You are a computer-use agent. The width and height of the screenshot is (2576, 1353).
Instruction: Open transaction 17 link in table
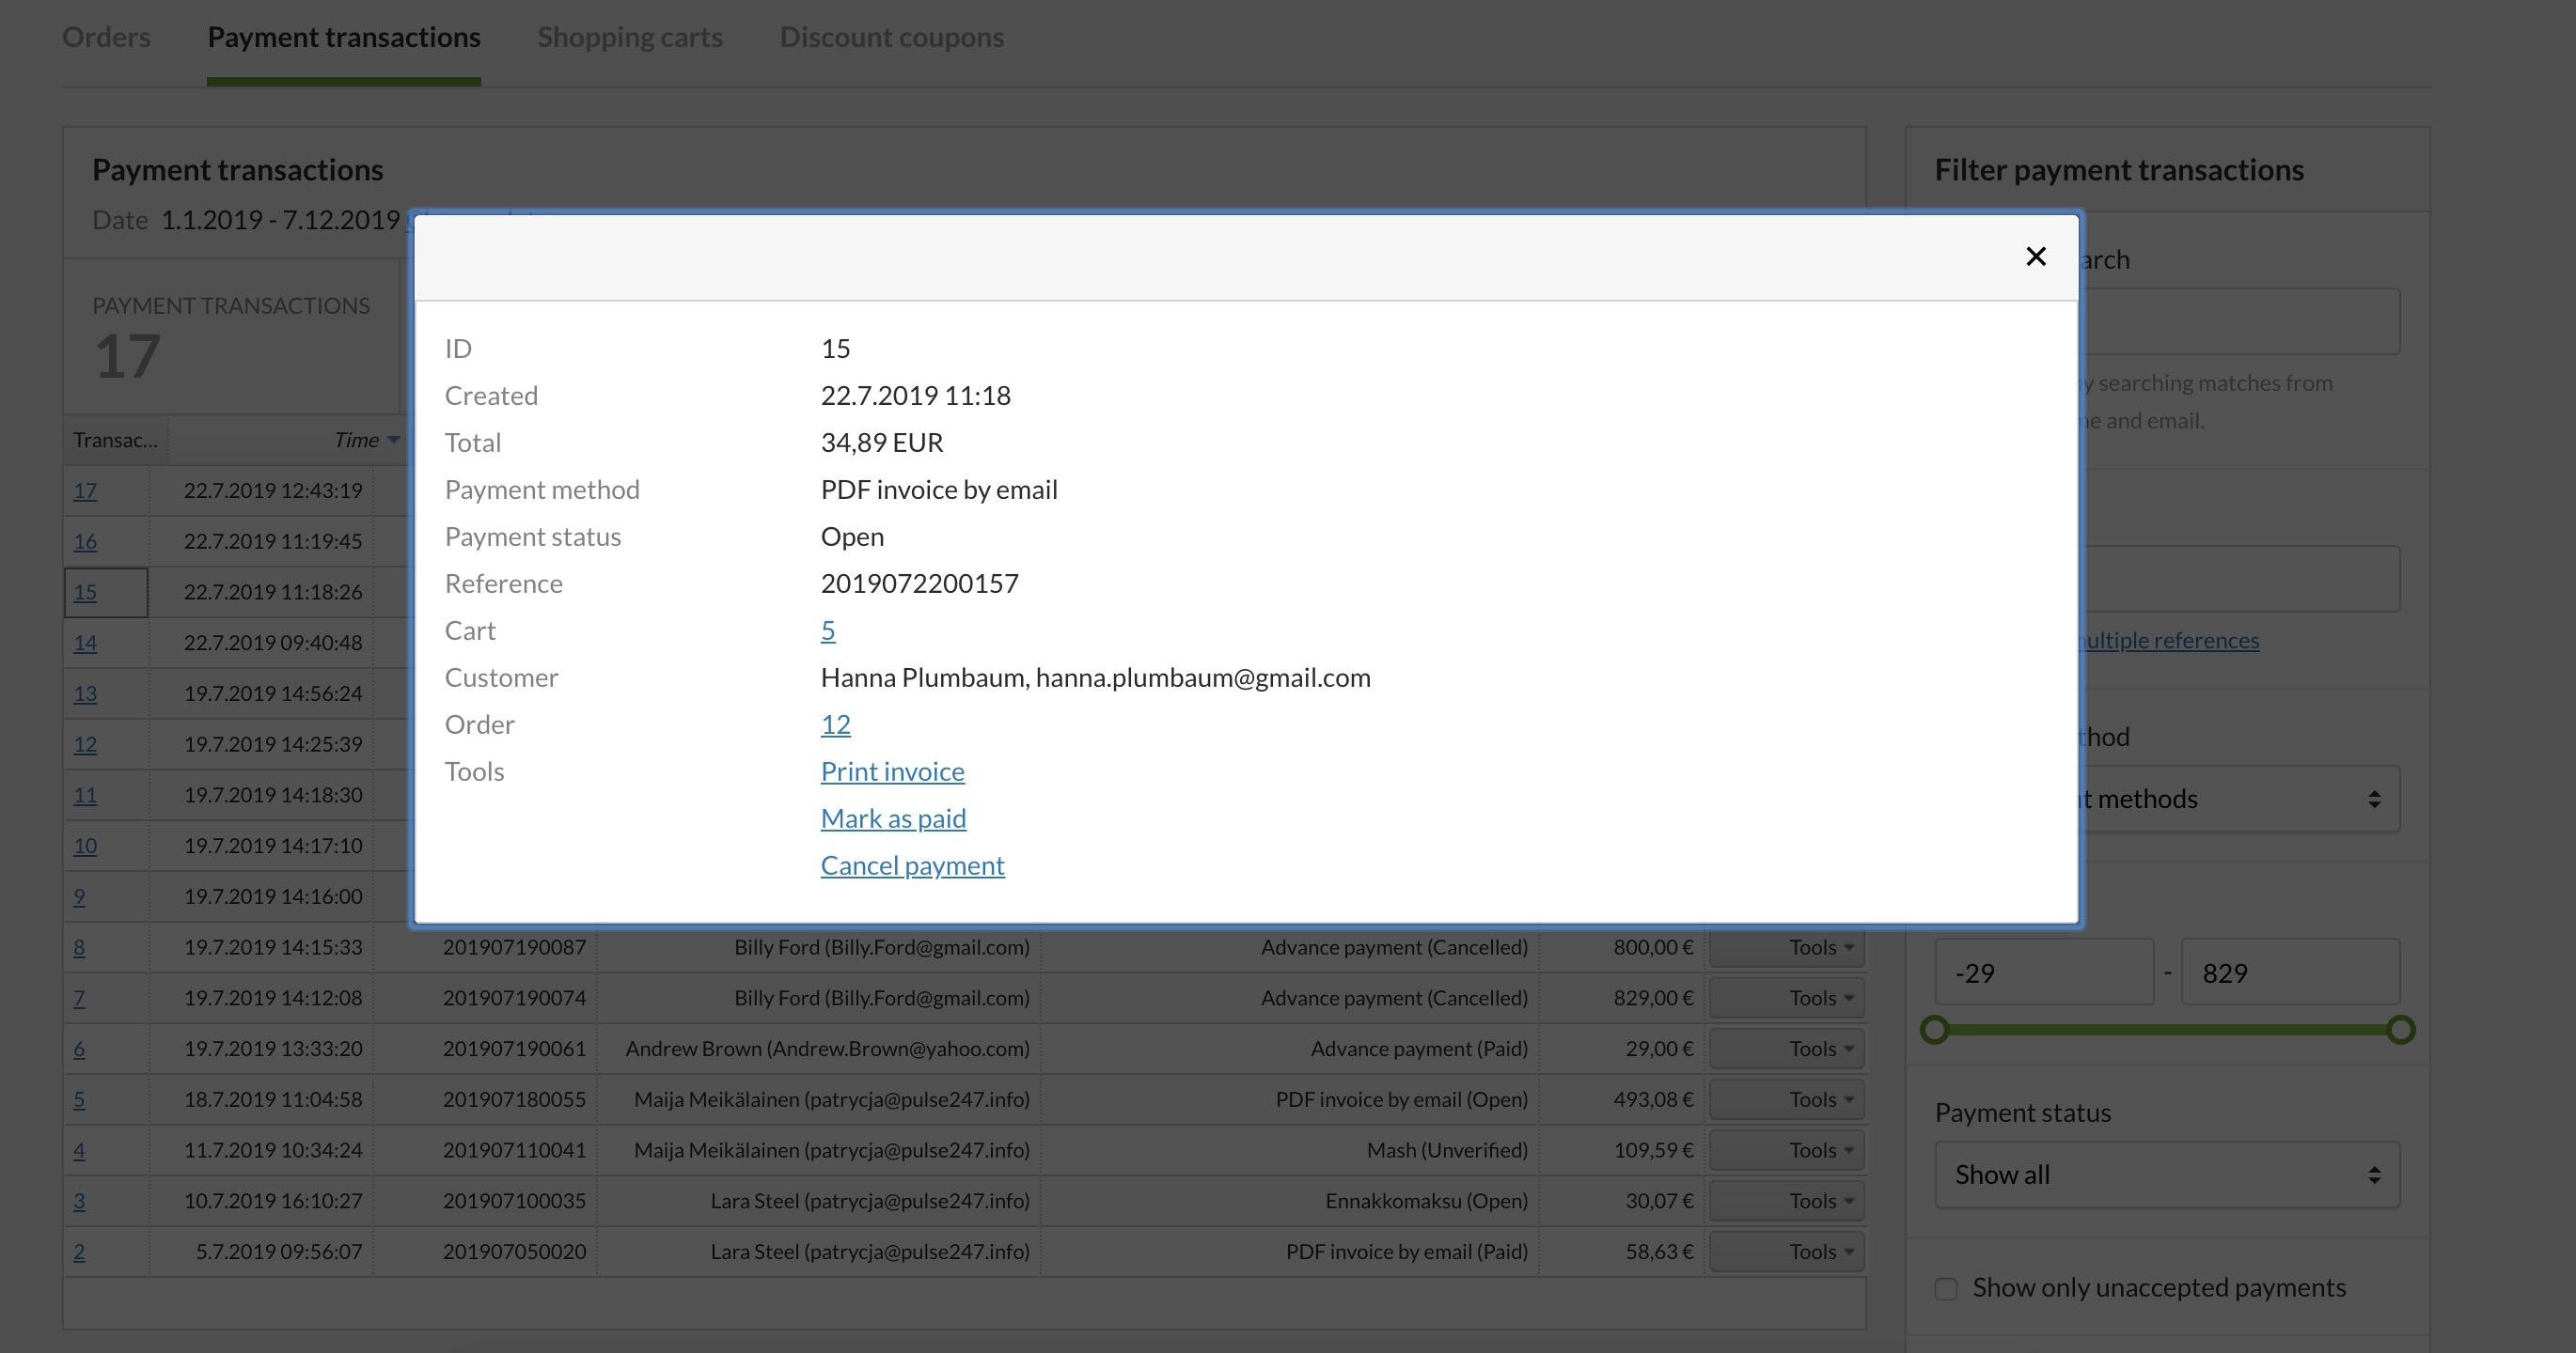(x=85, y=490)
